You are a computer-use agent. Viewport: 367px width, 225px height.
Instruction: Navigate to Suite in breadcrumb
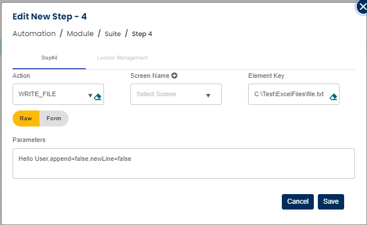(113, 34)
